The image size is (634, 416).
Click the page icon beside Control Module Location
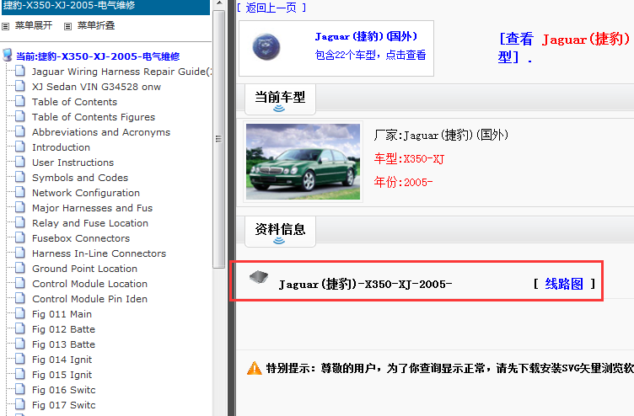pyautogui.click(x=20, y=283)
